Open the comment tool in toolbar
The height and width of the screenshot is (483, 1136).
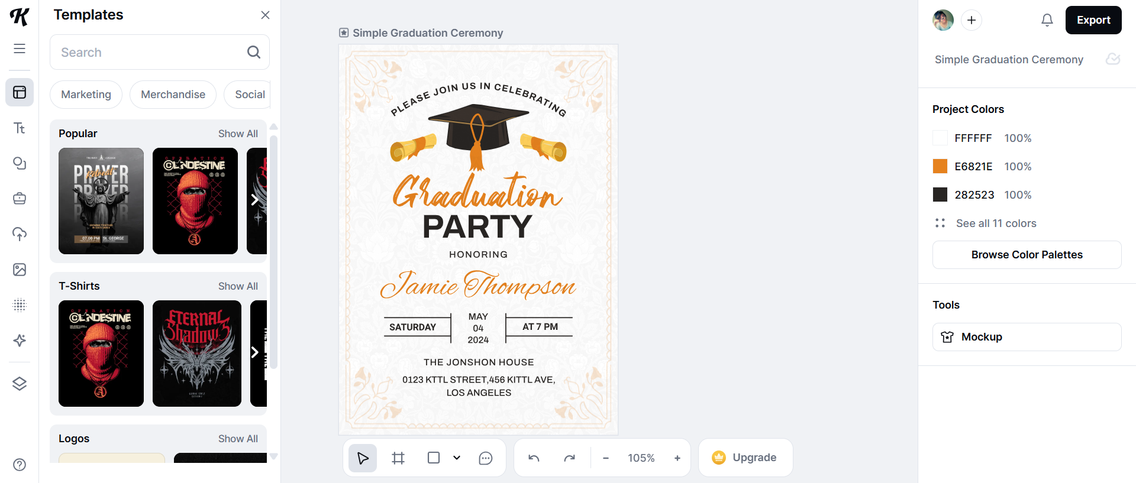click(486, 458)
